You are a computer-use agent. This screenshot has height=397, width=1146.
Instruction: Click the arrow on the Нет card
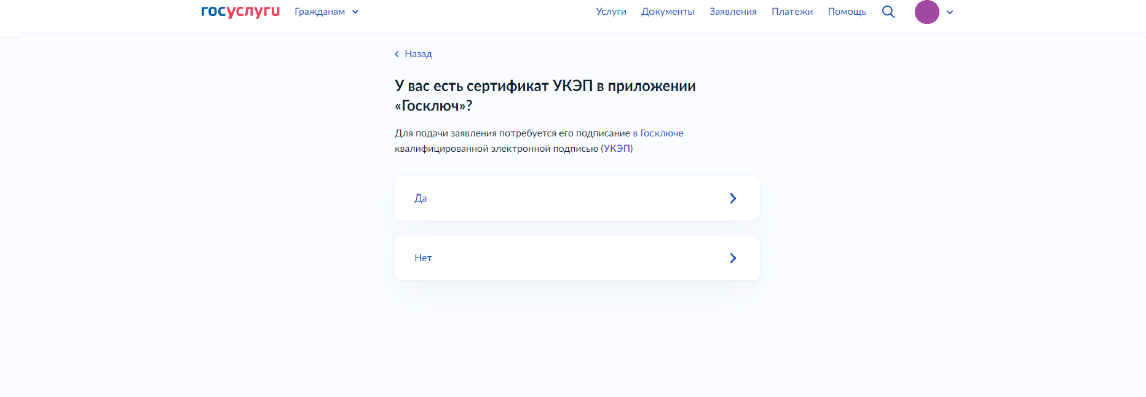[x=733, y=258]
